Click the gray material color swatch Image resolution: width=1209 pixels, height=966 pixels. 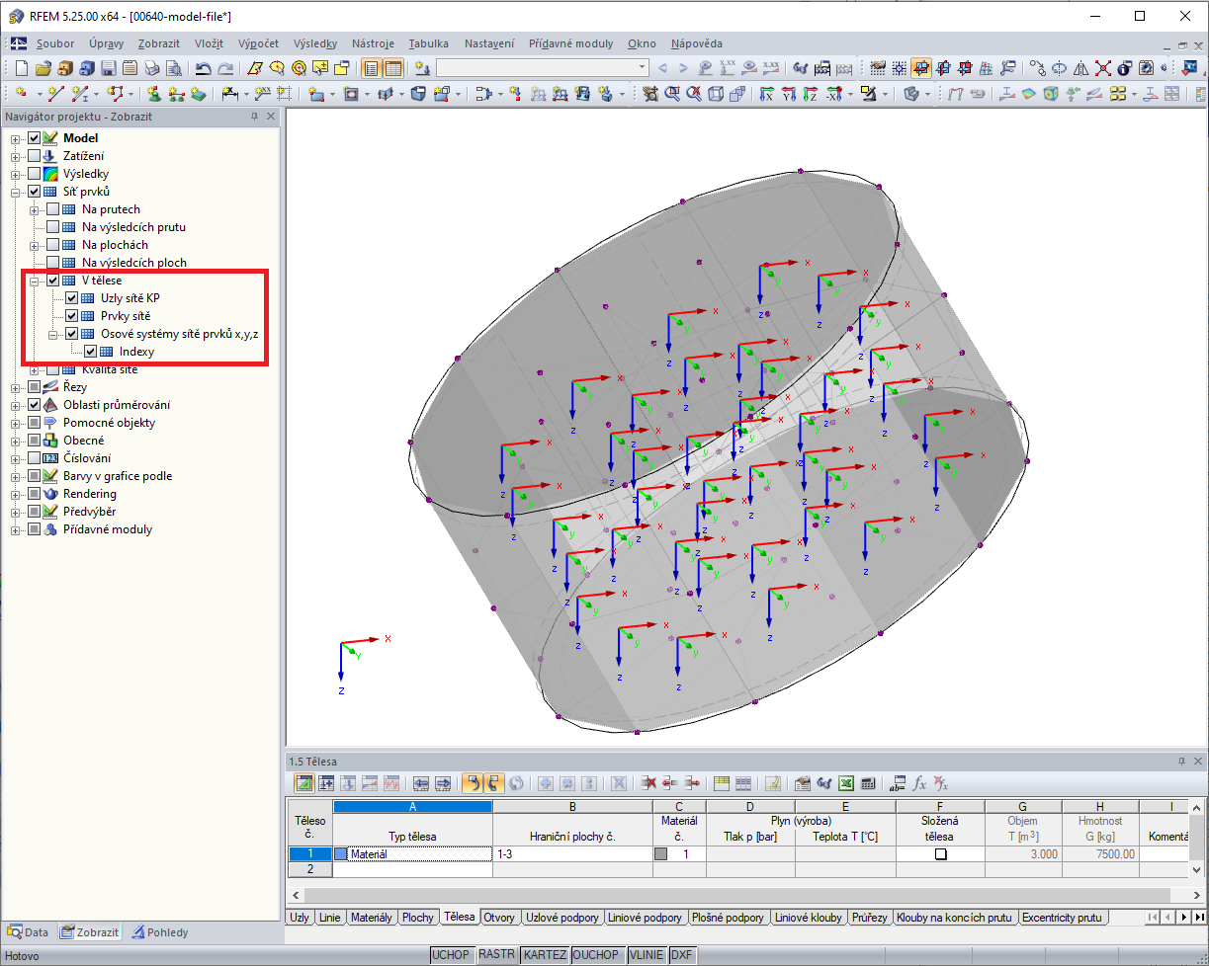click(x=661, y=854)
